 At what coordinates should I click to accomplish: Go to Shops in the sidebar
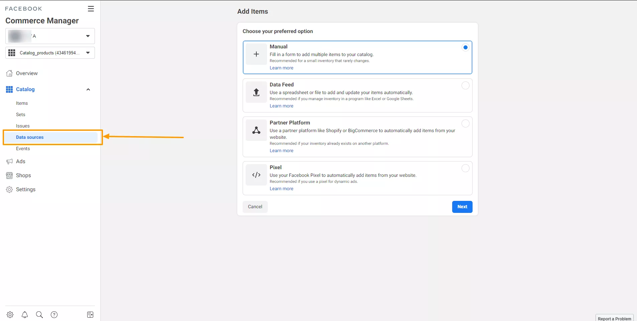23,176
